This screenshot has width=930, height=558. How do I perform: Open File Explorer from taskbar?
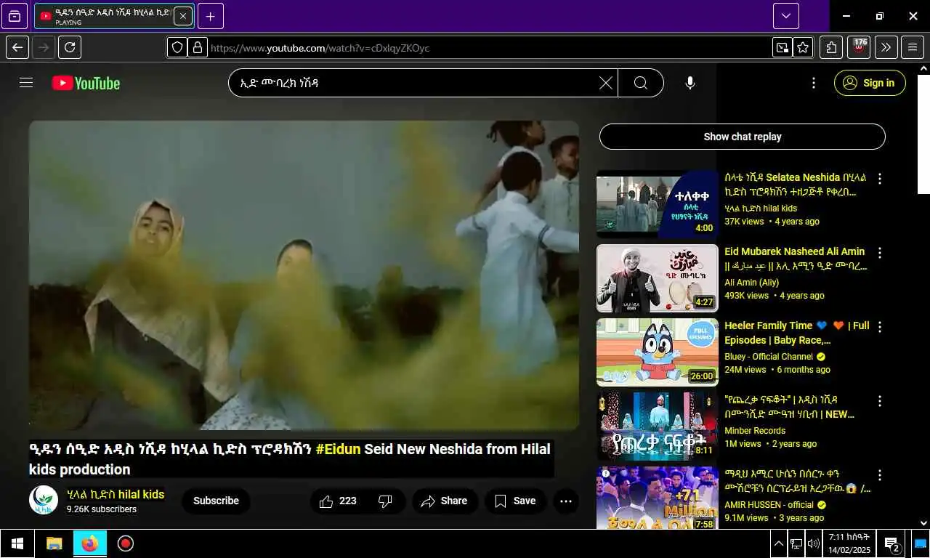[54, 543]
